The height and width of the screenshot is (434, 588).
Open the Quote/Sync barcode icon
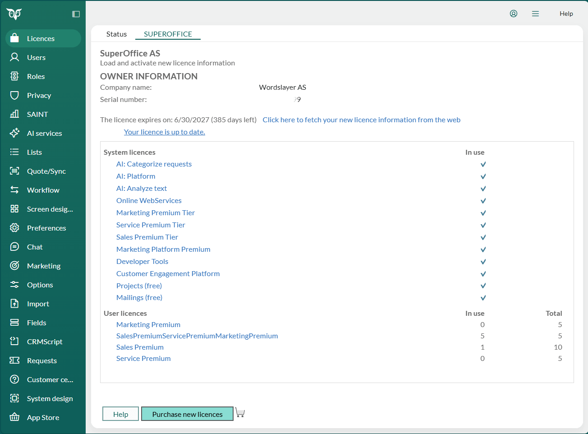14,171
